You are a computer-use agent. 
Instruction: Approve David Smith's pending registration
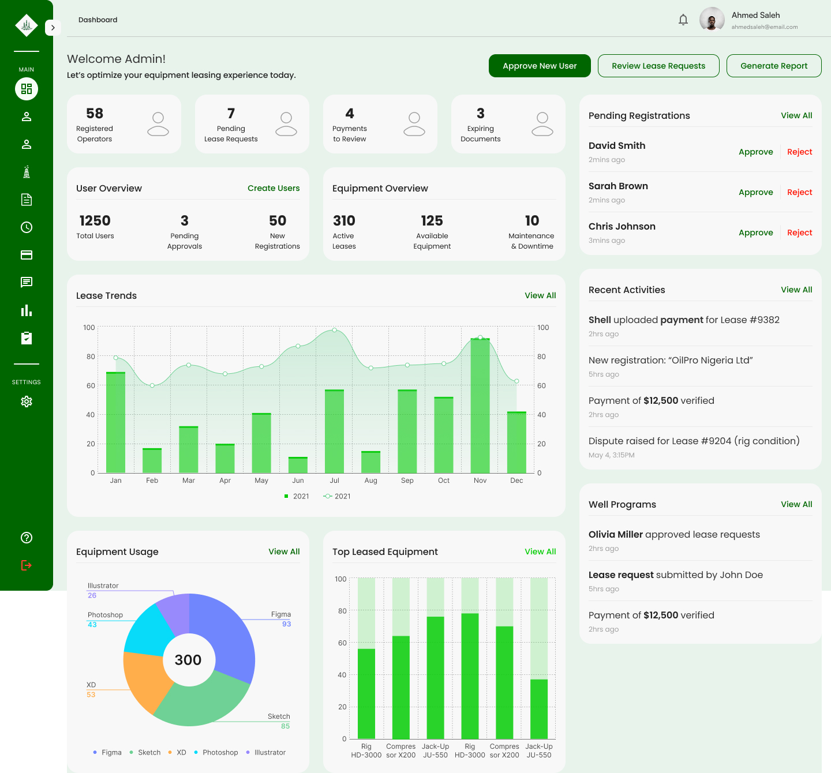tap(755, 152)
